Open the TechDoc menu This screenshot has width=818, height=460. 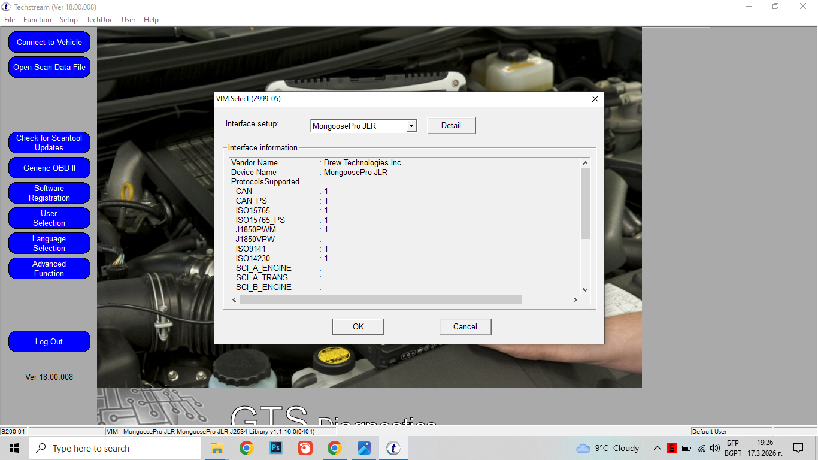tap(99, 20)
